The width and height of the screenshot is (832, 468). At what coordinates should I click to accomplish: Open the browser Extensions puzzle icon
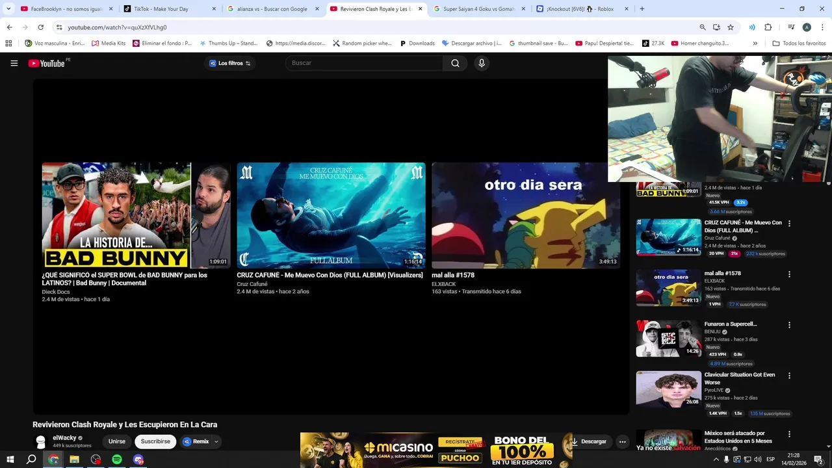[768, 27]
